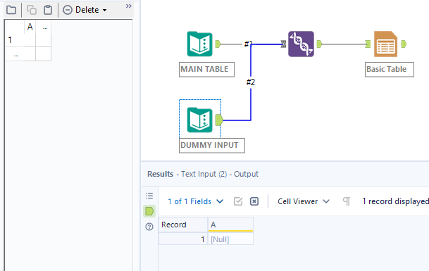Toggle show whitespace pilcrow icon
The width and height of the screenshot is (429, 271).
tap(347, 201)
